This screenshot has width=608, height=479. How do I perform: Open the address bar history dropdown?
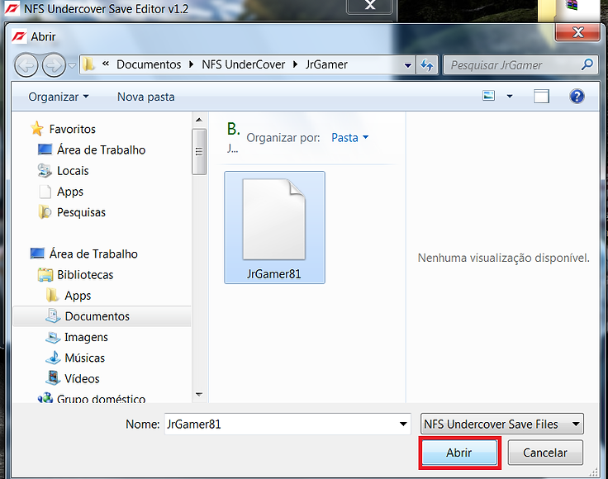[x=407, y=65]
